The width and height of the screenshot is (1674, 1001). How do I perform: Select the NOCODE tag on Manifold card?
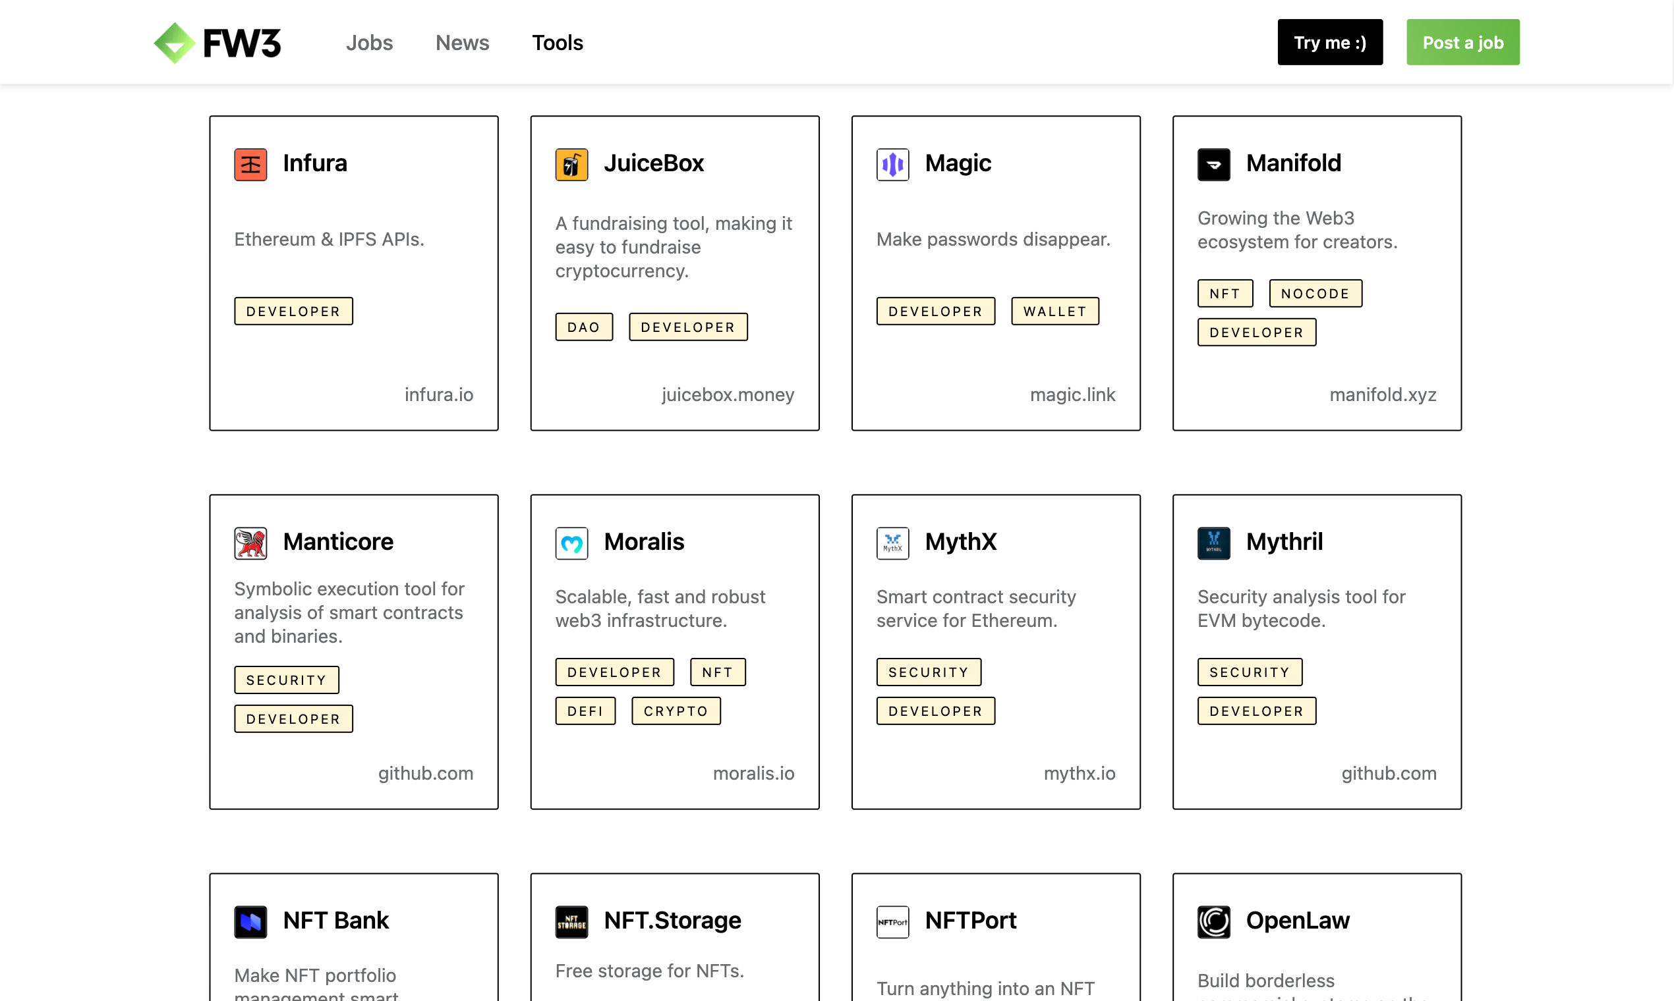click(x=1315, y=294)
